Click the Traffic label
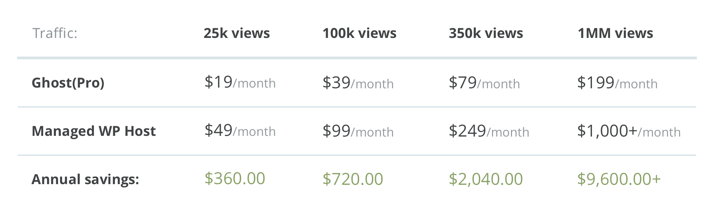 coord(55,33)
